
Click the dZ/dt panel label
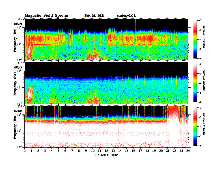pos(18,111)
